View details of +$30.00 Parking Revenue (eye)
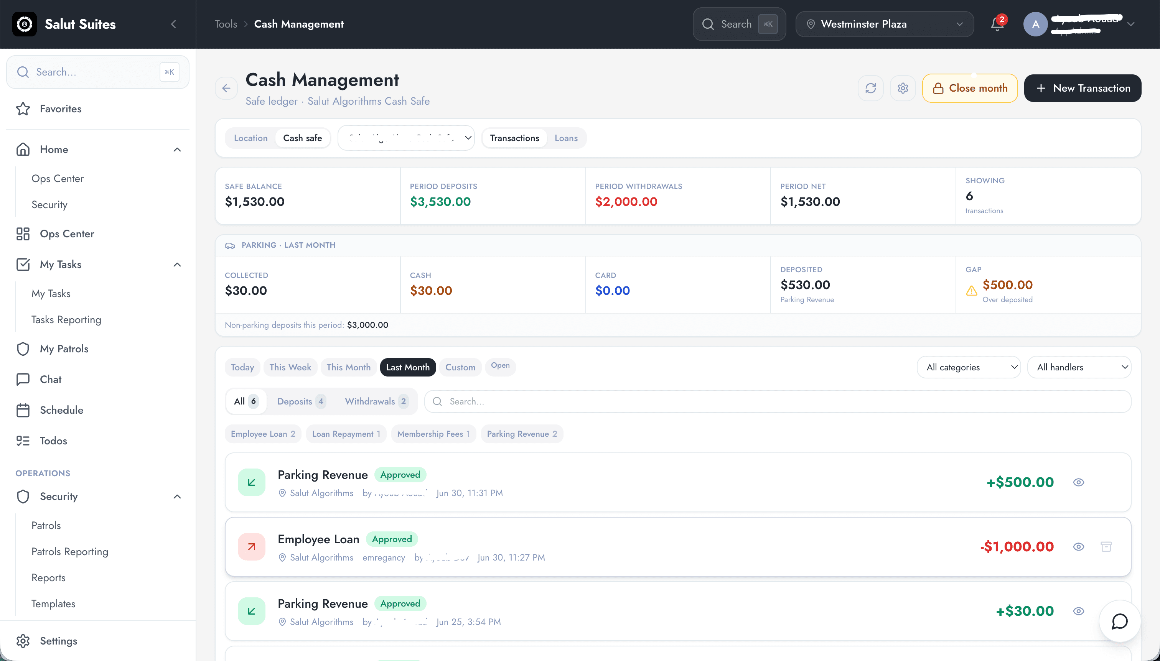Image resolution: width=1160 pixels, height=661 pixels. 1079,611
